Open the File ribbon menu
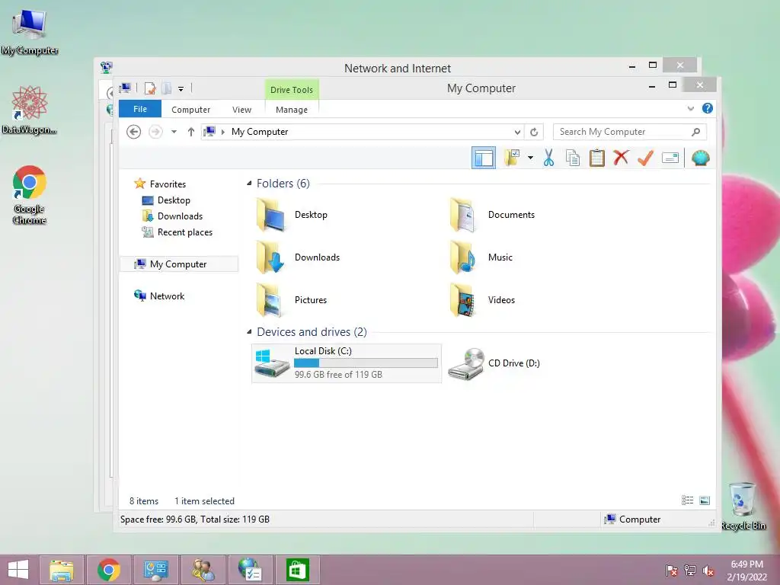780x585 pixels. pos(140,109)
